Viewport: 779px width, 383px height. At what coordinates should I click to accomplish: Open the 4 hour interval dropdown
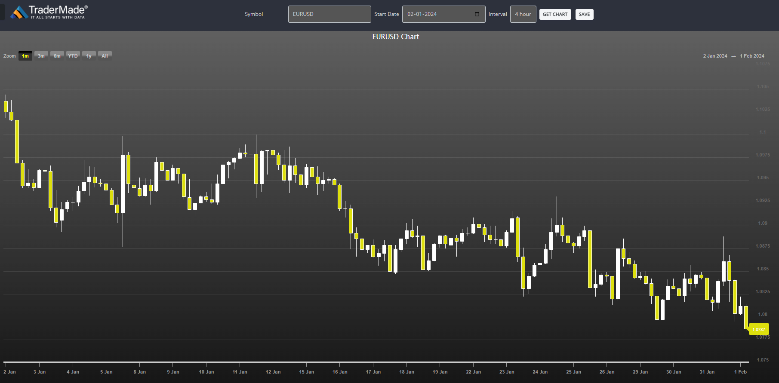click(x=523, y=14)
